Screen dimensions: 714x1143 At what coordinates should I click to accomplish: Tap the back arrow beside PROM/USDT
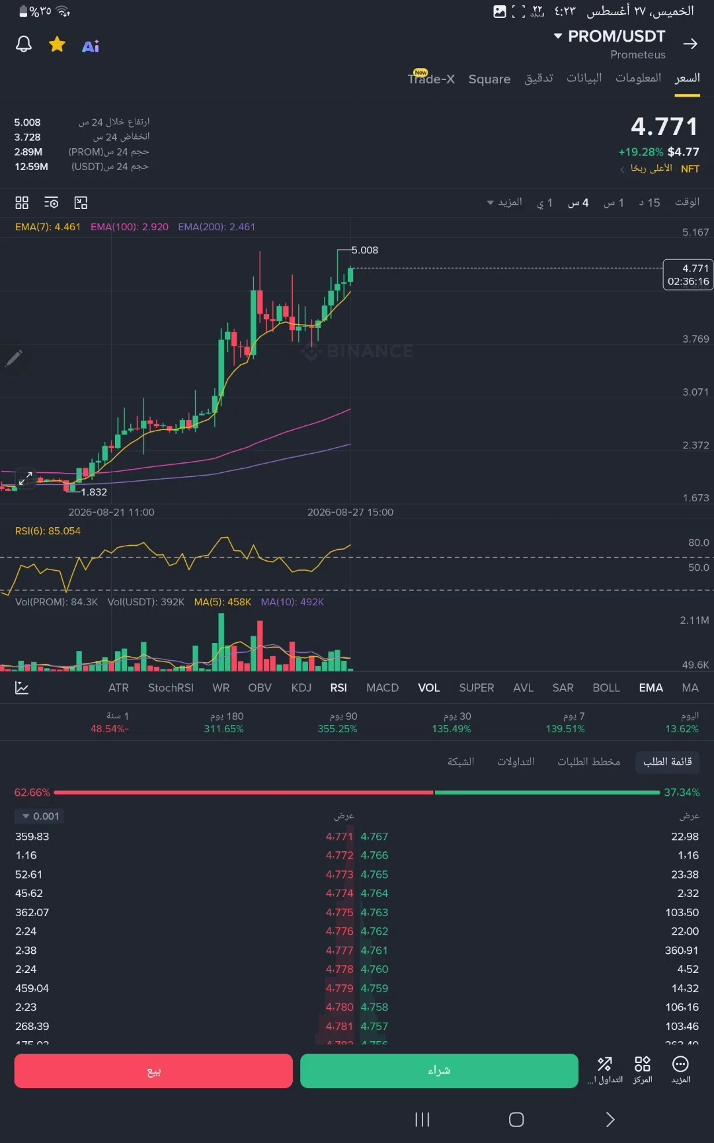click(690, 44)
